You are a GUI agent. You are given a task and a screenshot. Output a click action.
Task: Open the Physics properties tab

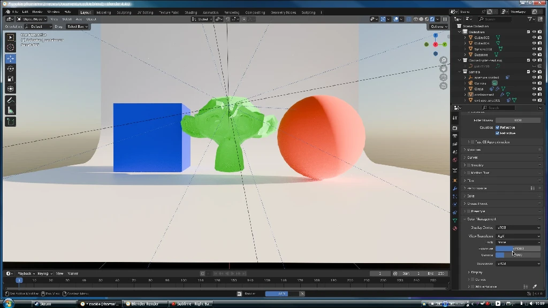coord(455,205)
